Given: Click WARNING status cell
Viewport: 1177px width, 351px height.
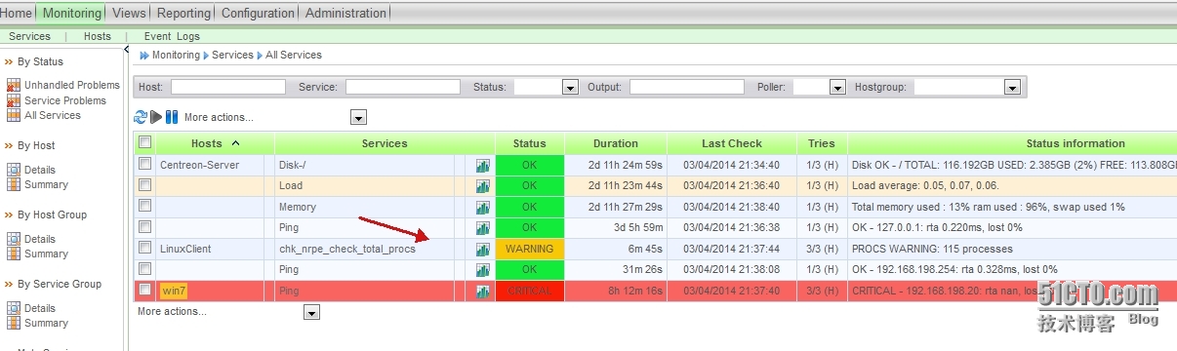Looking at the screenshot, I should click(529, 249).
